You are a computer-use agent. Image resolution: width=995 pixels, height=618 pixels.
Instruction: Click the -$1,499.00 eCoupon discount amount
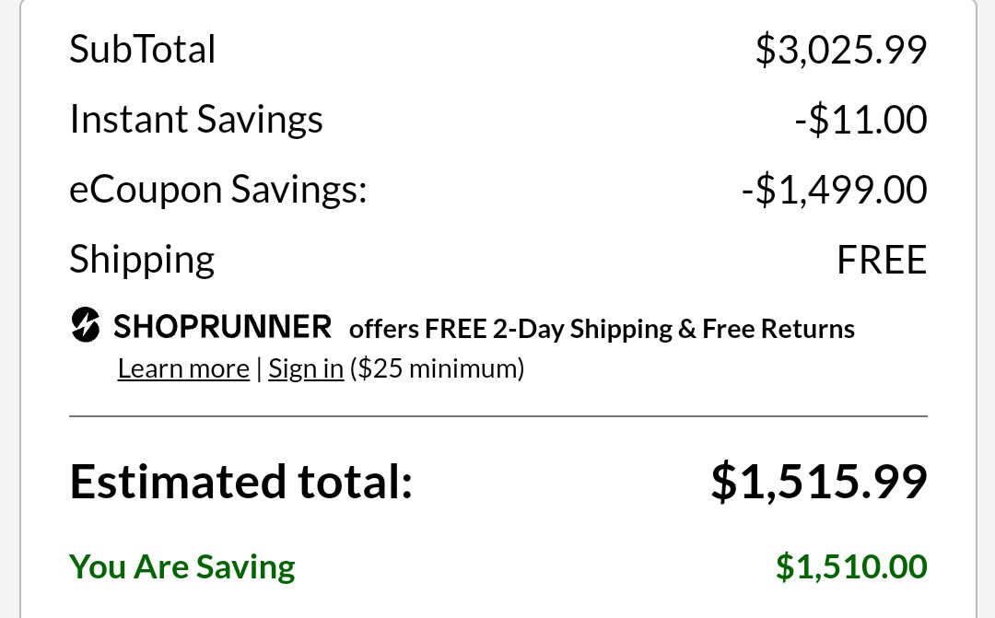[834, 190]
